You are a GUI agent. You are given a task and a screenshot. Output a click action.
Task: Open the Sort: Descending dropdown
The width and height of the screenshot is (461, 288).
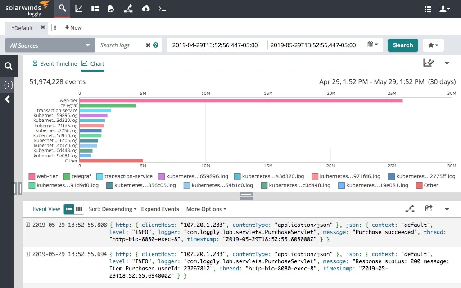click(113, 209)
